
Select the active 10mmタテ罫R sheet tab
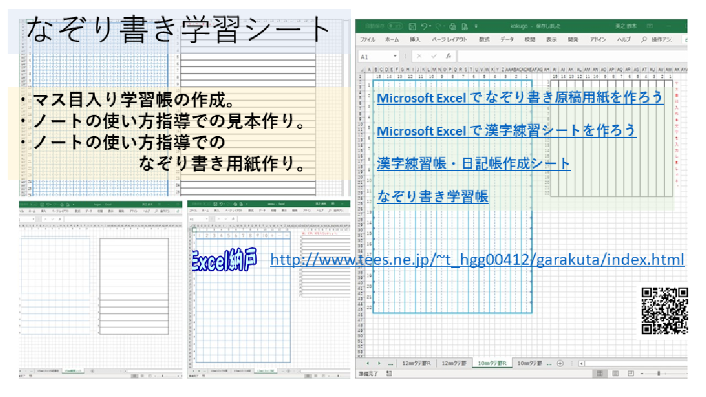492,363
